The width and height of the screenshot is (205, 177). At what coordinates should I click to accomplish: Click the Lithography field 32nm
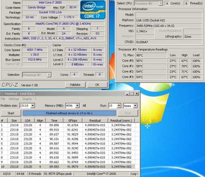pos(193,36)
